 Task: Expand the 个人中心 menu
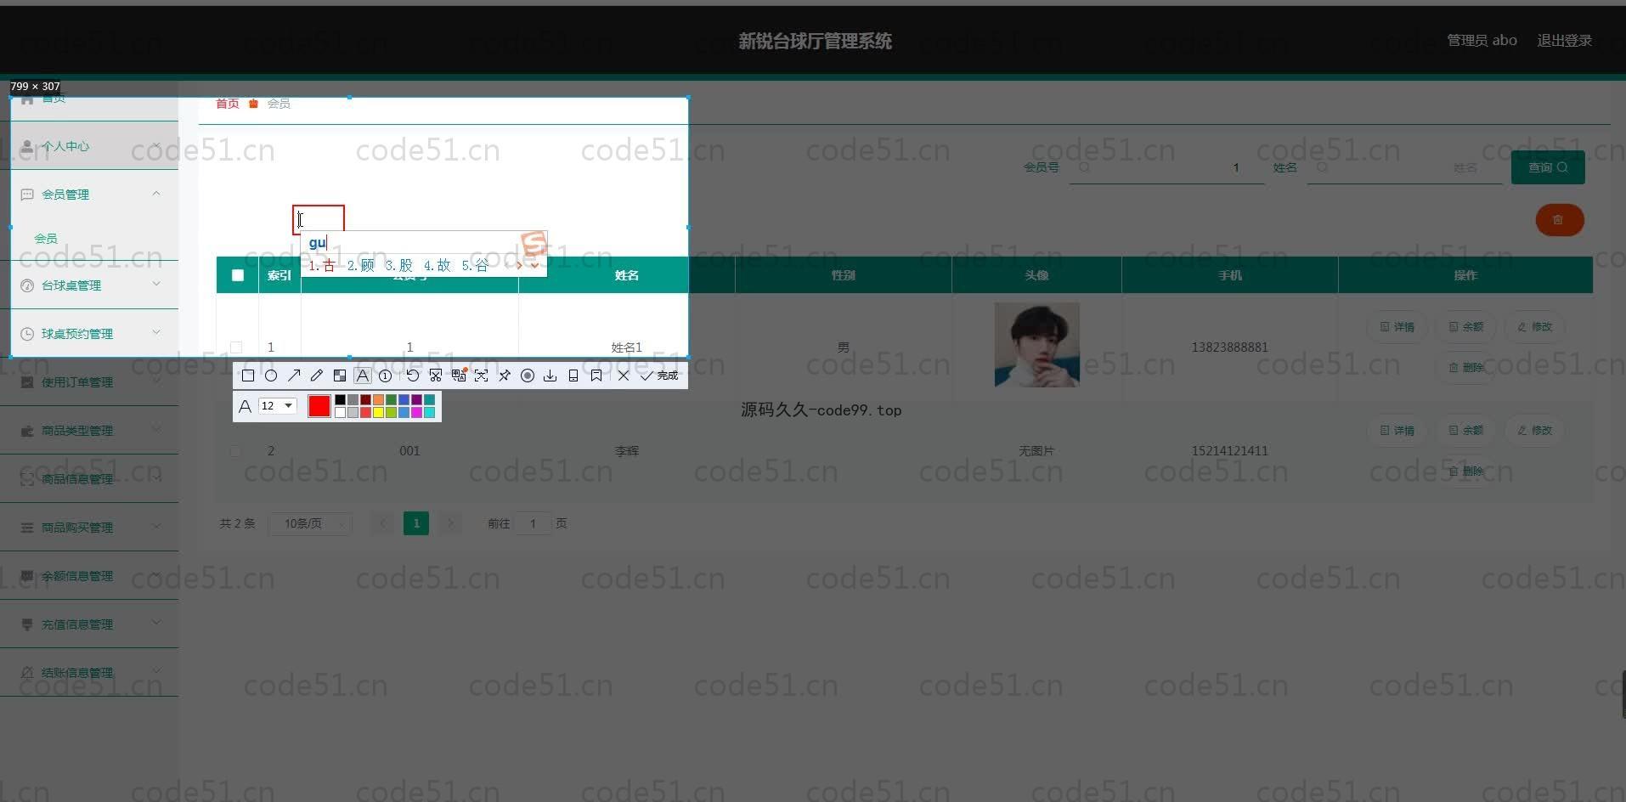89,146
